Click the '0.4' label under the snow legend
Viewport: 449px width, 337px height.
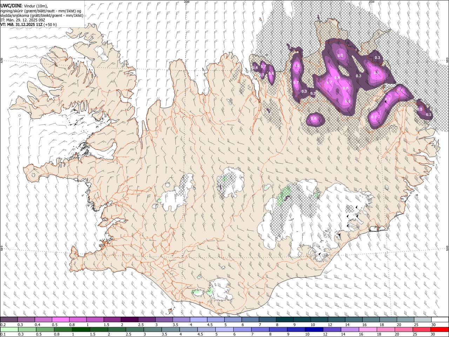(37, 325)
